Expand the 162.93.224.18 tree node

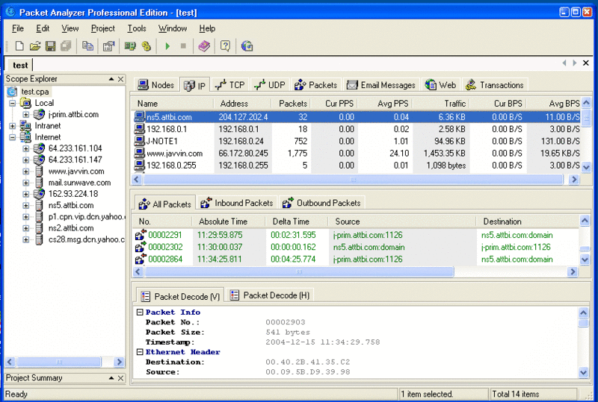click(x=25, y=194)
